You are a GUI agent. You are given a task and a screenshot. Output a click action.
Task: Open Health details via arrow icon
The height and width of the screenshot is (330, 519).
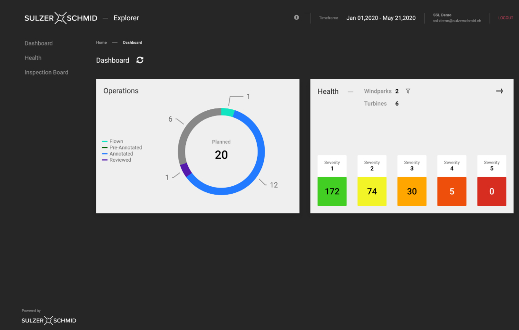499,91
